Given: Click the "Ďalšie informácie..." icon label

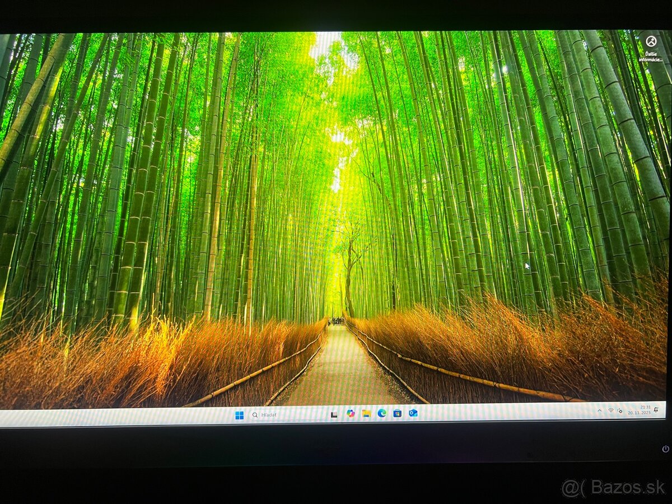Looking at the screenshot, I should click(x=651, y=57).
